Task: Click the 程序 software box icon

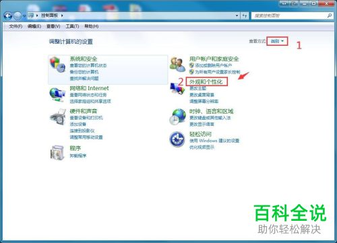Action: [57, 153]
